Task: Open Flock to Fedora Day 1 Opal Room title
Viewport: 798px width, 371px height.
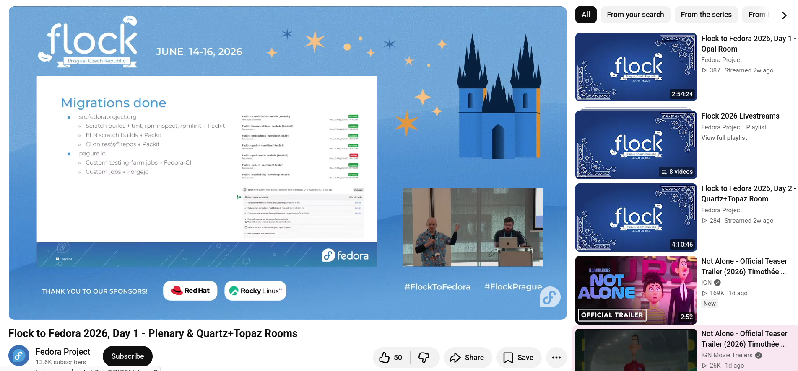Action: 749,44
